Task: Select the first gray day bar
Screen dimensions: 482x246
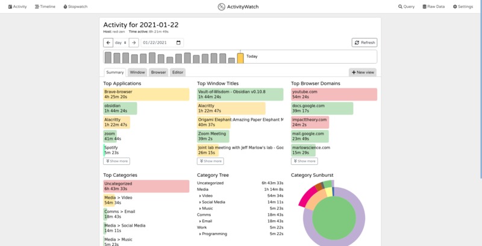Action: pos(108,57)
